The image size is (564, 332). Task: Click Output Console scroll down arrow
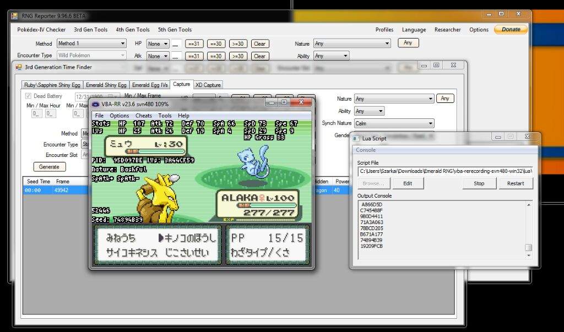[528, 255]
